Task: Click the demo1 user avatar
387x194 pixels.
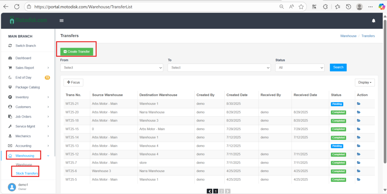Action: click(x=12, y=186)
